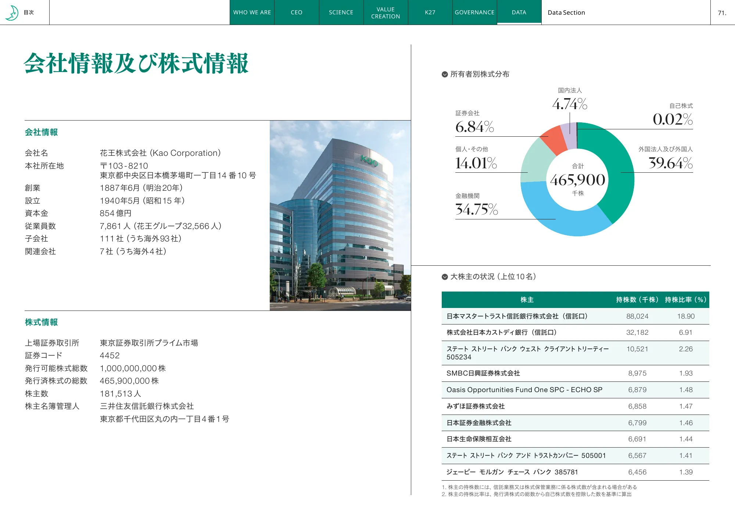Click the Kao crescent moon logo
Screen dimensions: 735x520
click(12, 12)
